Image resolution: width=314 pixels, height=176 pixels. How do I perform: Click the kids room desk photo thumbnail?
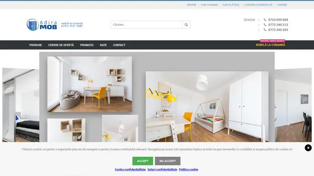coord(90,84)
